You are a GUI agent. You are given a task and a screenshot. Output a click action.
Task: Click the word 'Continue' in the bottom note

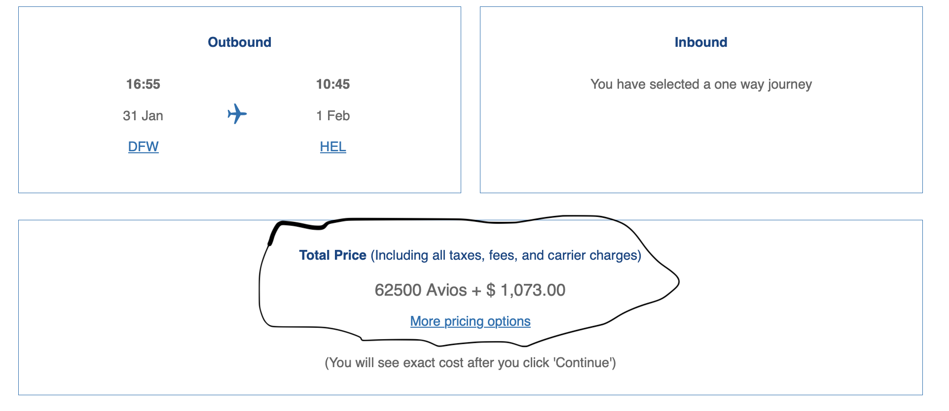(583, 363)
